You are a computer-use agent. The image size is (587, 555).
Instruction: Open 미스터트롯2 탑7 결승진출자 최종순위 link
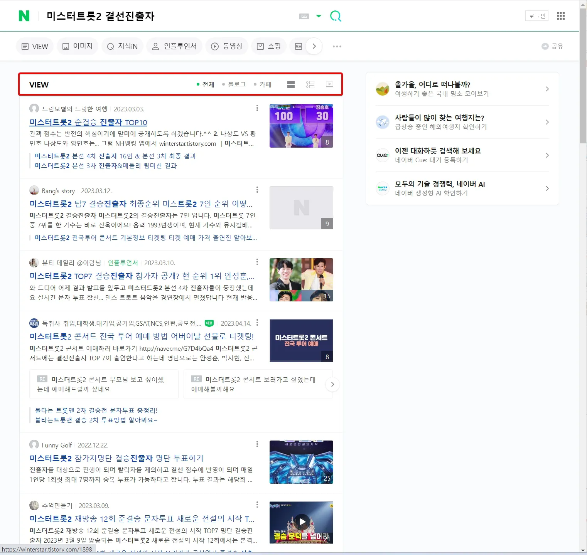tap(141, 203)
